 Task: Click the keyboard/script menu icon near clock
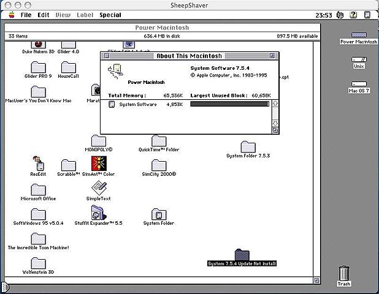(340, 15)
